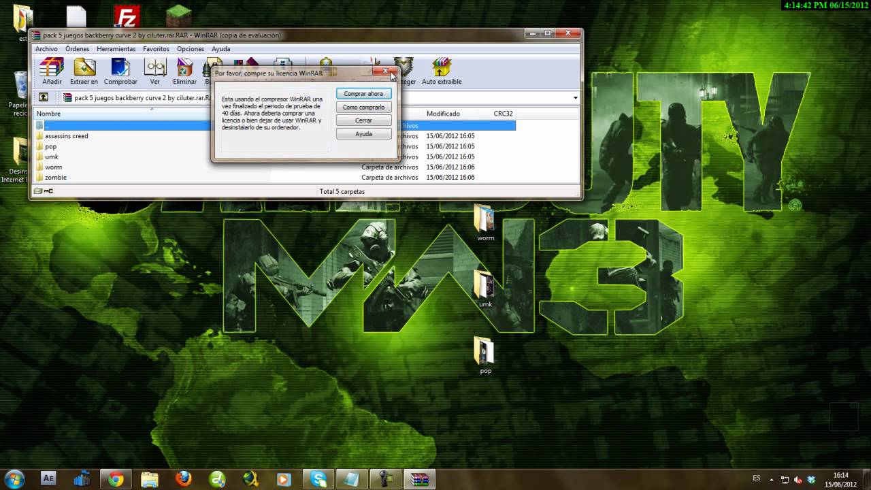
Task: Click the Añadir toolbar icon in WinRAR
Action: (52, 71)
